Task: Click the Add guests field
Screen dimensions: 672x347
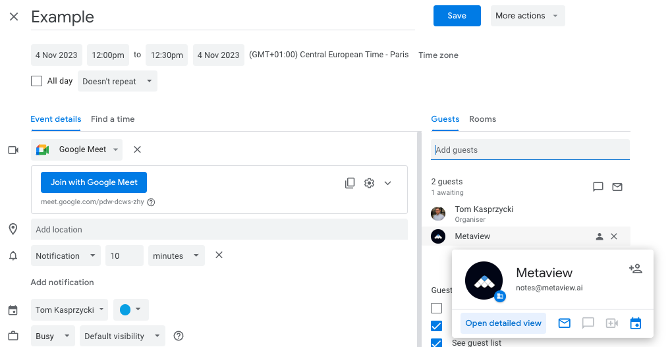Action: pyautogui.click(x=530, y=149)
